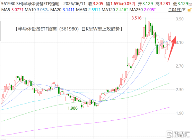
Task: Select the MA60 indicator value 2.591
Action: tap(94, 10)
